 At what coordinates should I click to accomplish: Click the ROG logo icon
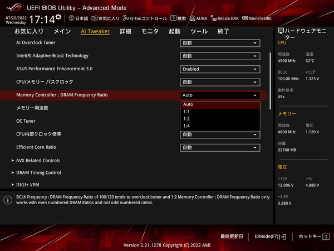click(x=14, y=7)
